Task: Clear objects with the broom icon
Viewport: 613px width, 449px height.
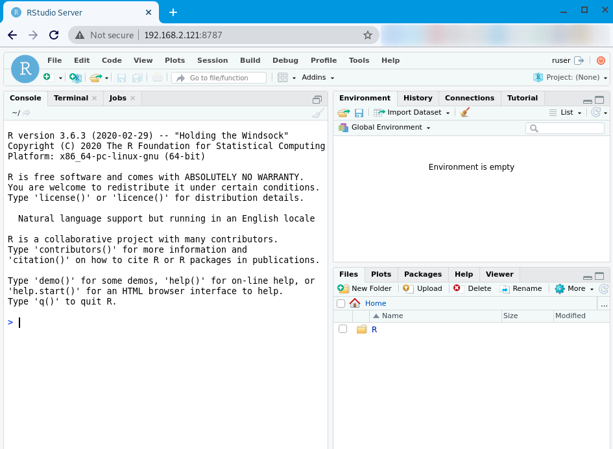Action: point(464,112)
